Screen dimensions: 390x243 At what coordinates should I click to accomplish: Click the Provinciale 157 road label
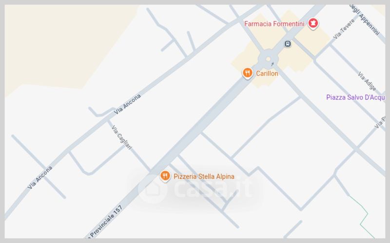[105, 222]
